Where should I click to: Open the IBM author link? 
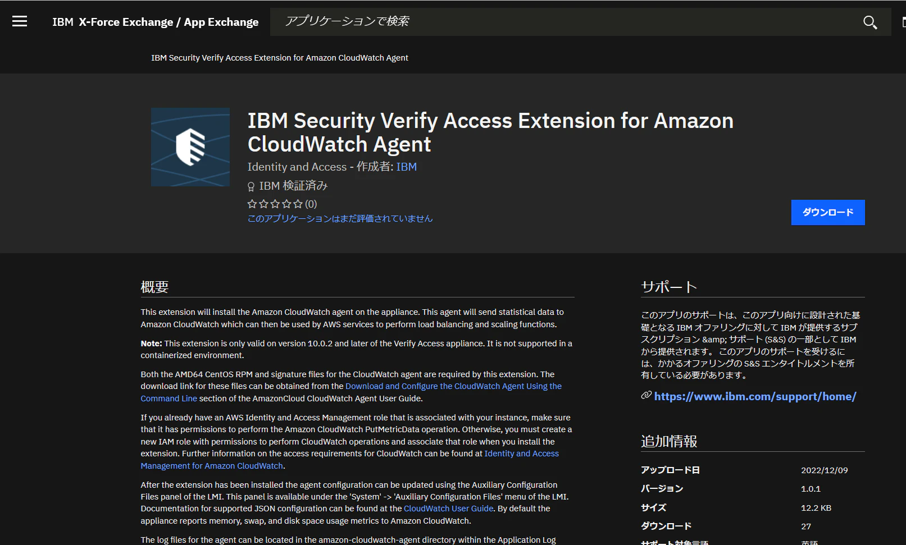tap(407, 167)
